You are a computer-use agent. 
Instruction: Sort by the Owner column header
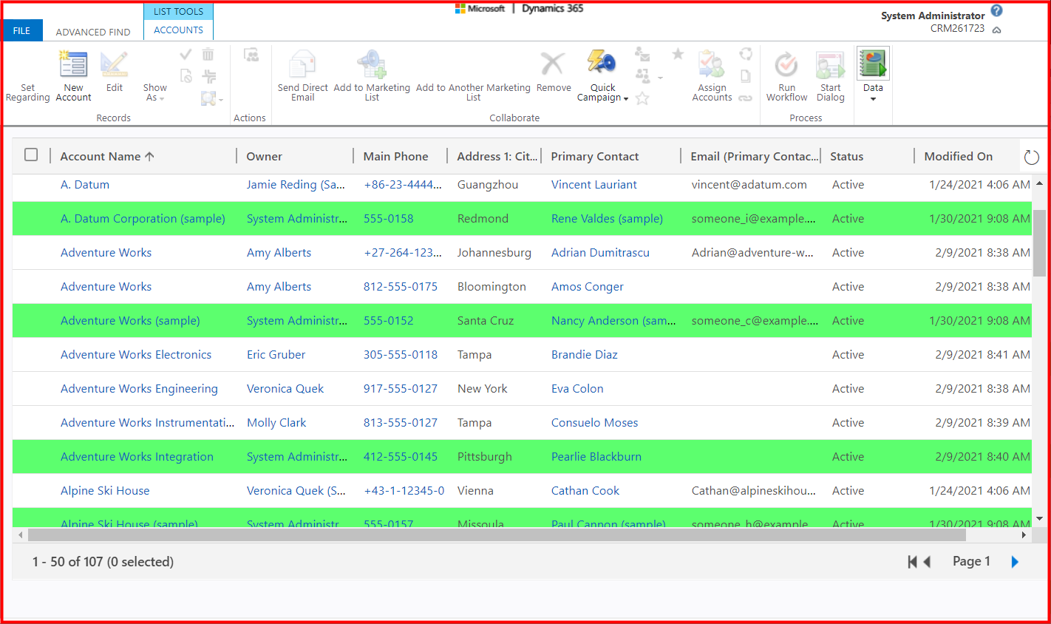pyautogui.click(x=264, y=156)
